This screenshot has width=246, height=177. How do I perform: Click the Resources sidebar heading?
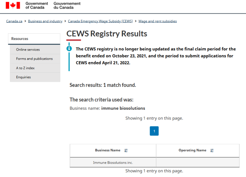tap(34, 39)
